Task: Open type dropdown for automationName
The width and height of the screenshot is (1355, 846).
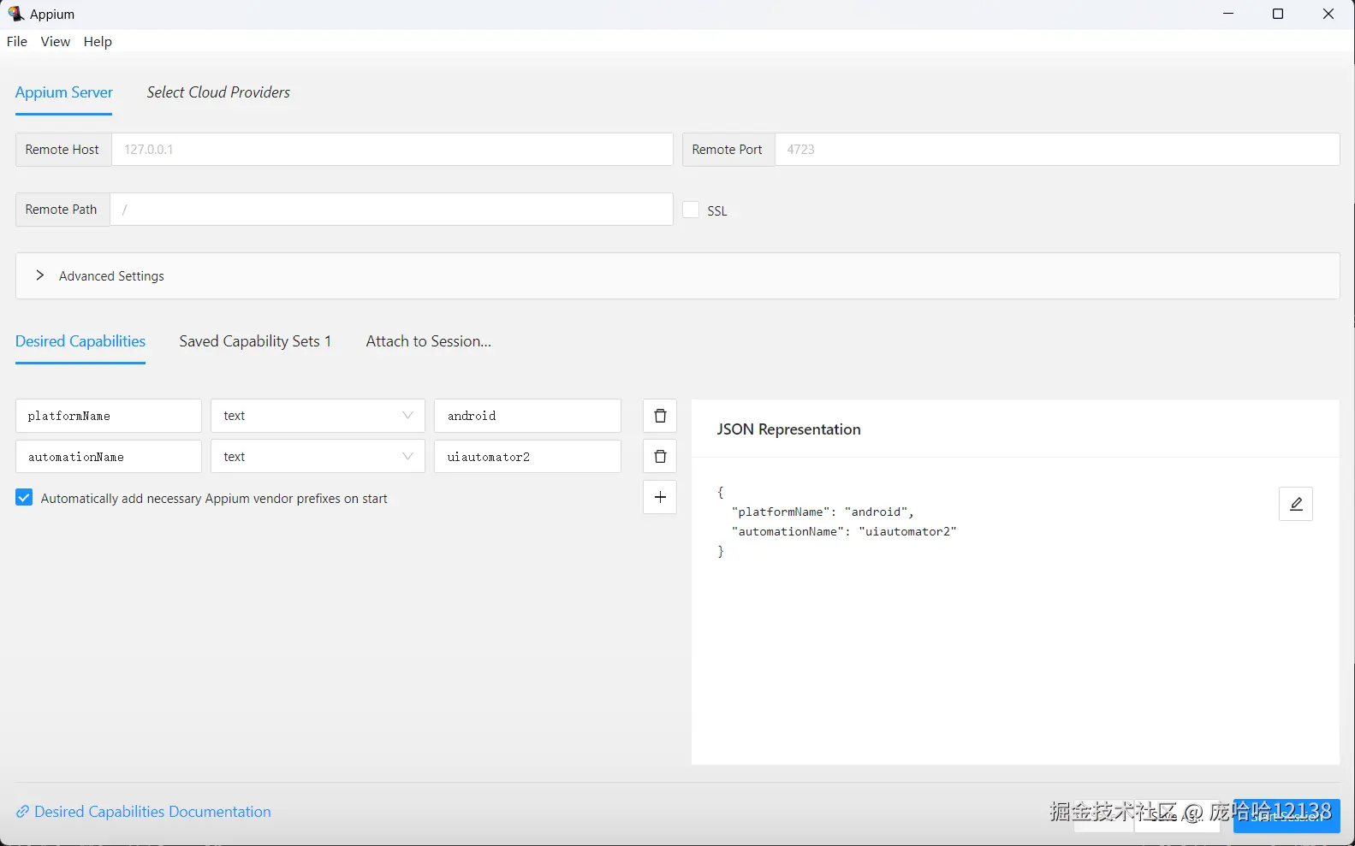Action: tap(318, 457)
